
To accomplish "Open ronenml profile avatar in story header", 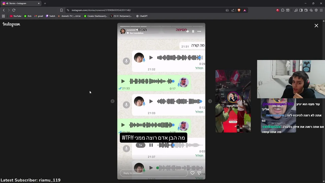I will [x=123, y=31].
